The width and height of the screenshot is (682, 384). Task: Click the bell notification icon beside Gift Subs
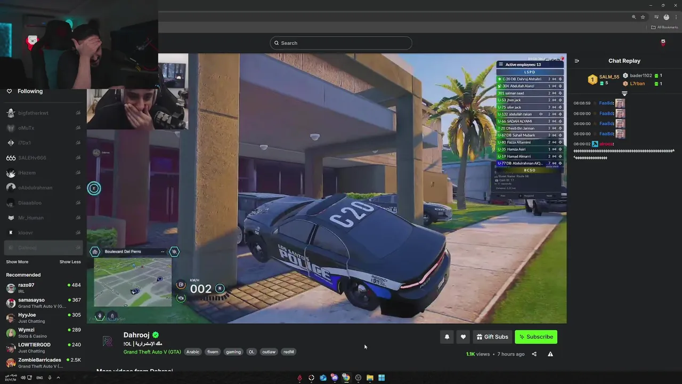coord(447,337)
